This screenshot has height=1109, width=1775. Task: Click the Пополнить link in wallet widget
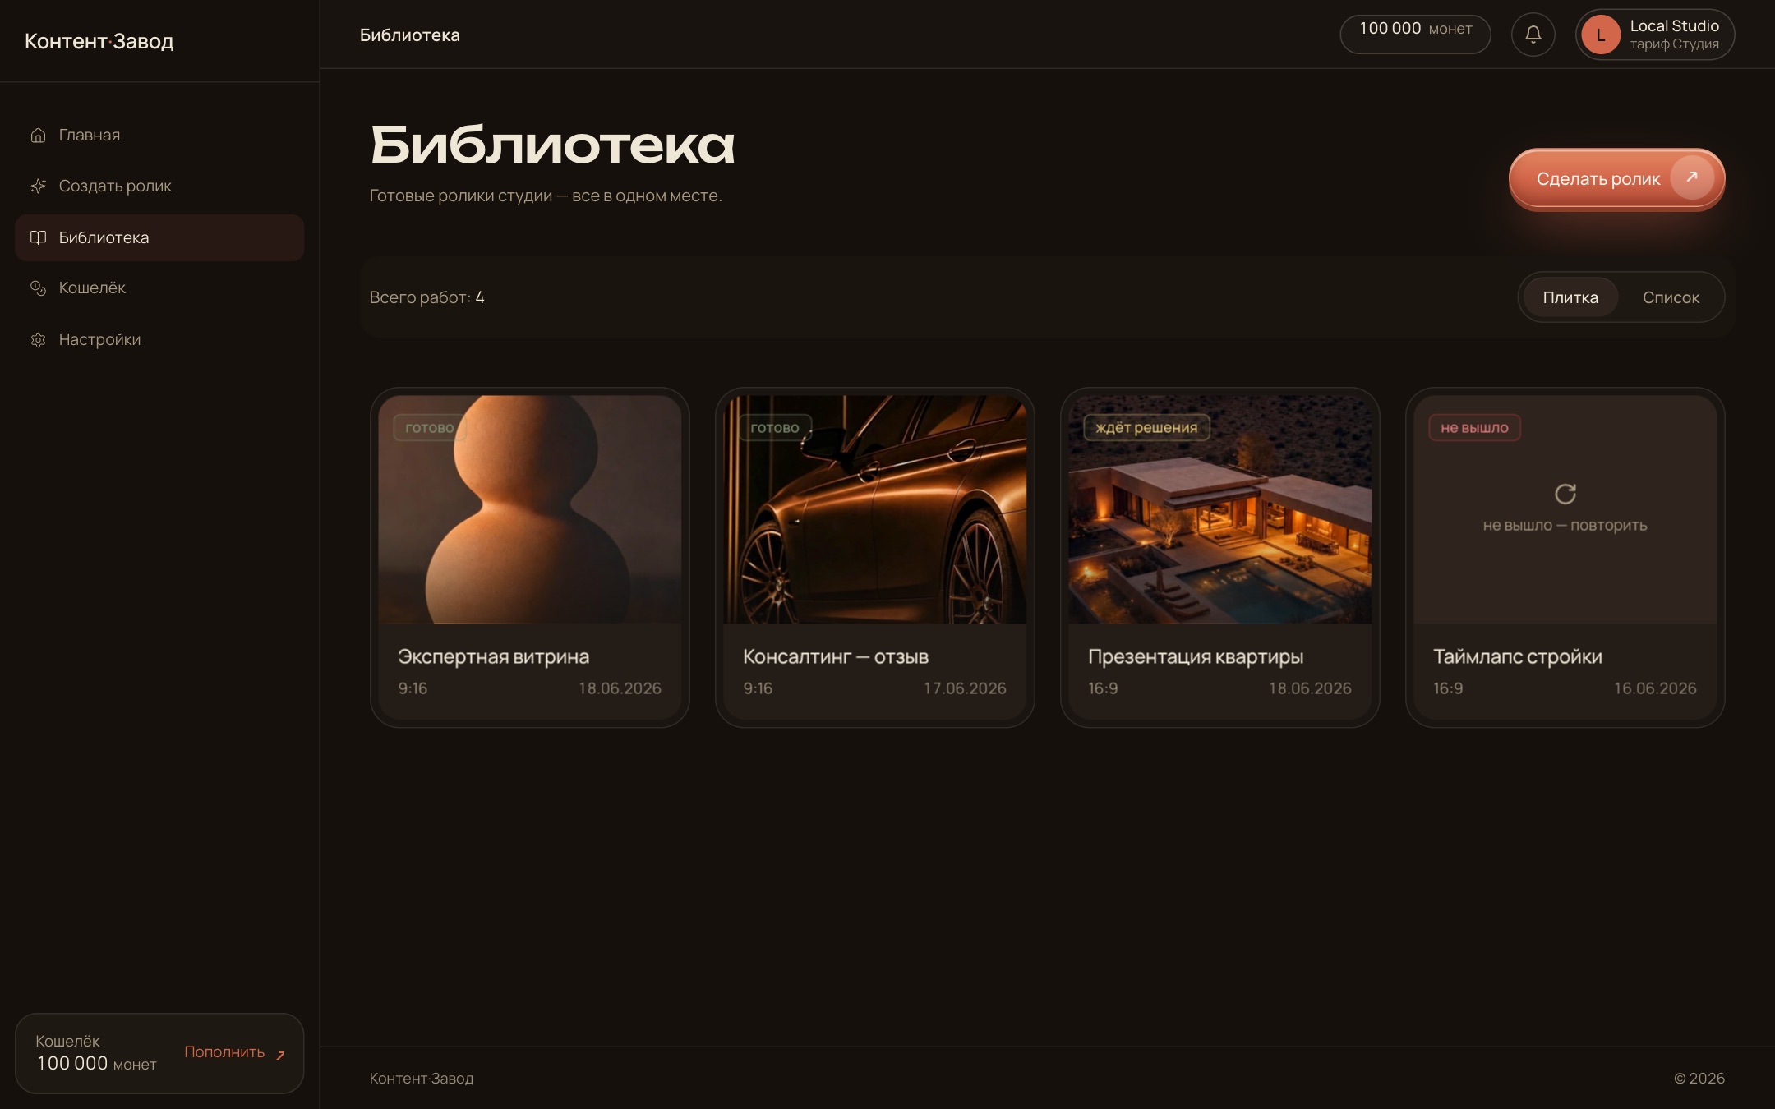[234, 1052]
